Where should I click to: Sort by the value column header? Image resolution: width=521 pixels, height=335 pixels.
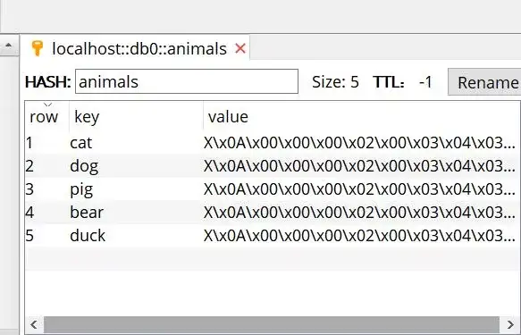pyautogui.click(x=362, y=116)
